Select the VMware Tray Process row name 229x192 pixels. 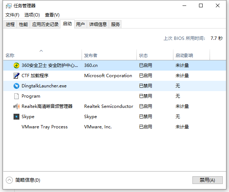pos(45,127)
